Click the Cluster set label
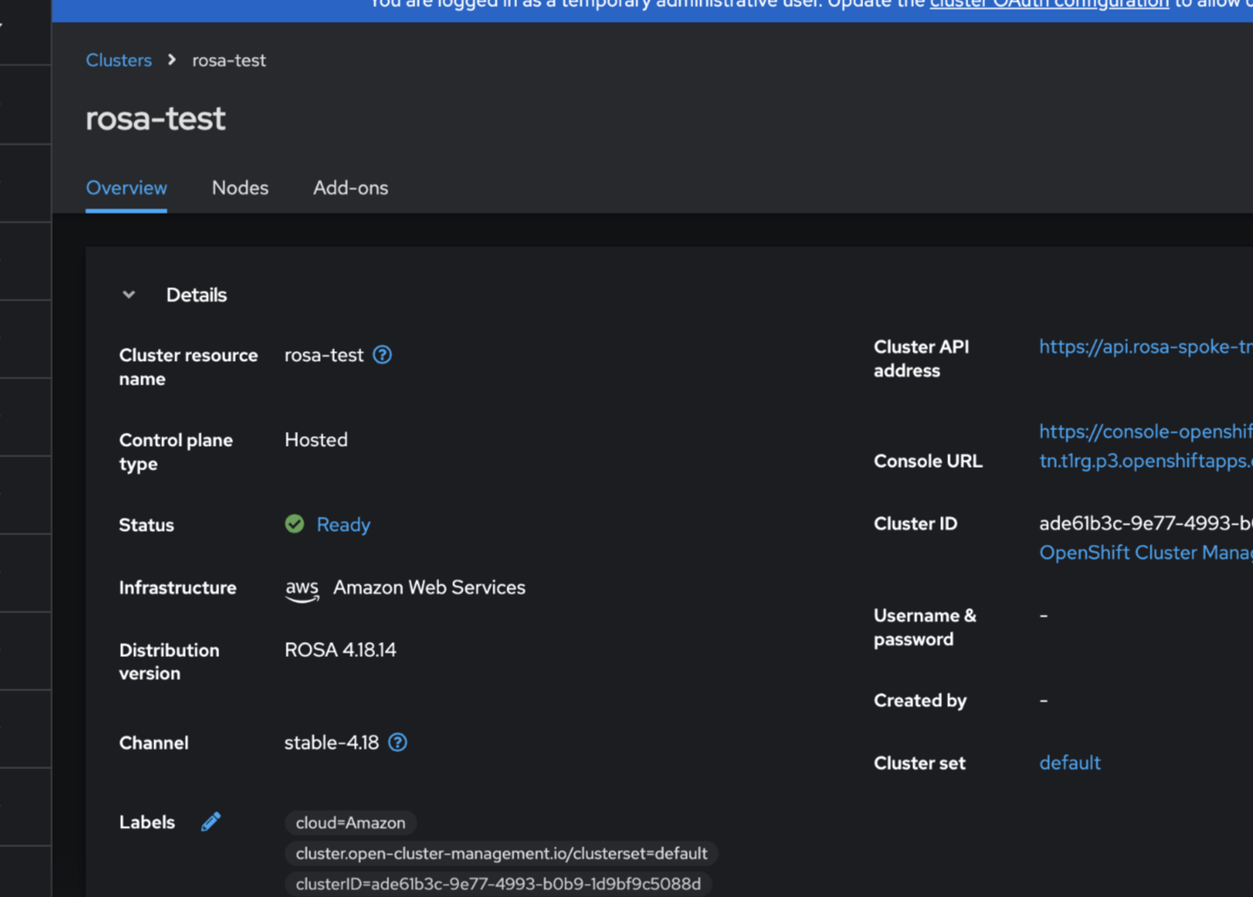Viewport: 1253px width, 897px height. [919, 763]
